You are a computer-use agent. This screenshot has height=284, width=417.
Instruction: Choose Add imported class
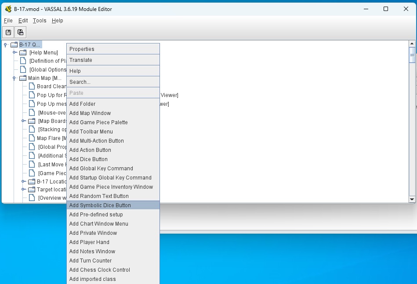point(113,279)
